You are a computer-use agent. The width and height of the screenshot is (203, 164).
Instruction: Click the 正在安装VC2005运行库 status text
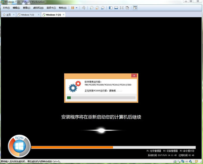point(103,91)
